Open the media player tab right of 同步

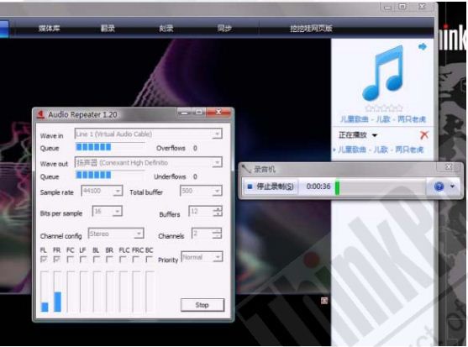tap(311, 29)
